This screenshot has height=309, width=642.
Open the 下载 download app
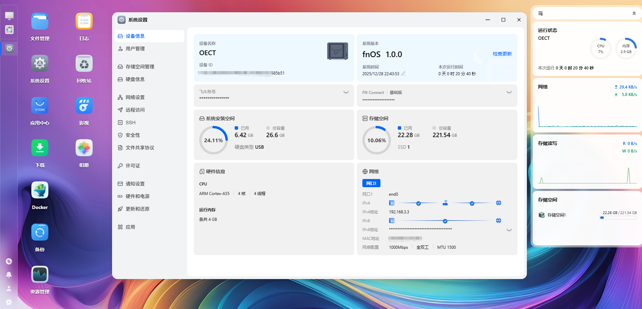pyautogui.click(x=40, y=148)
